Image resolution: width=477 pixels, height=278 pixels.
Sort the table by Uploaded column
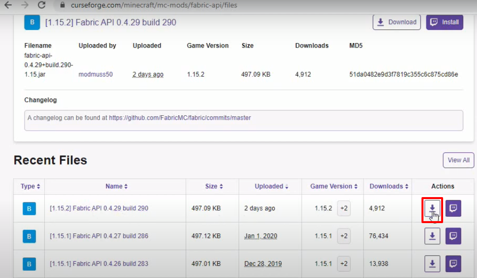271,186
